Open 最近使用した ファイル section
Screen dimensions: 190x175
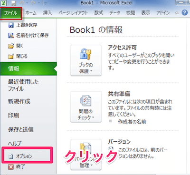pos(23,85)
